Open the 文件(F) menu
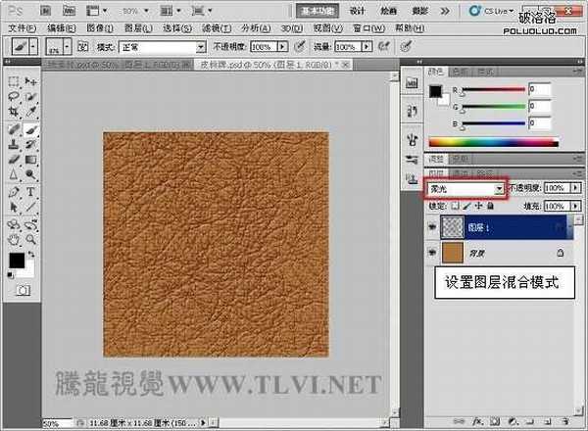 point(23,28)
